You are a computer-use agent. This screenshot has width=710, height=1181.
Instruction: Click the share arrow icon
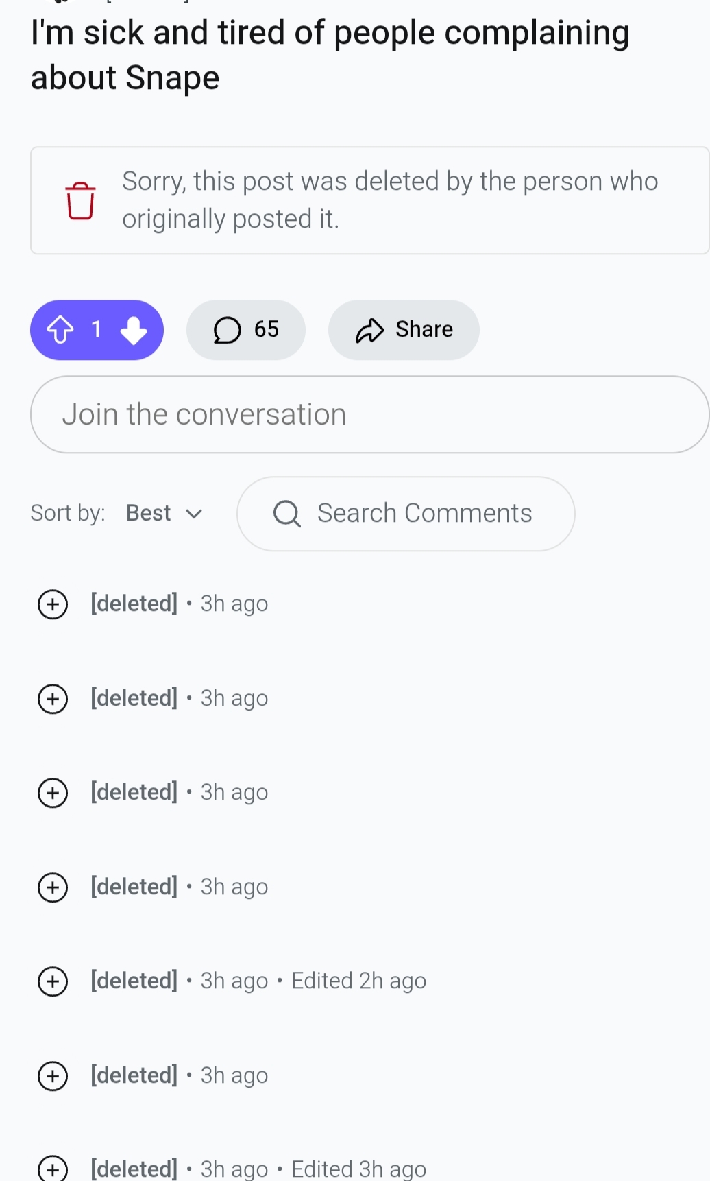point(369,330)
